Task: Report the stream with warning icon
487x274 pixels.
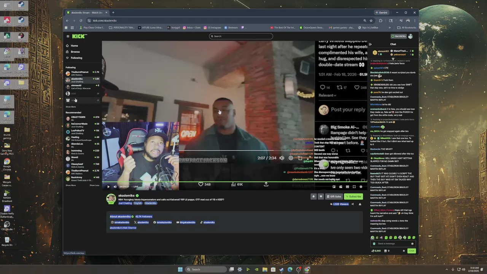Action: click(x=360, y=204)
